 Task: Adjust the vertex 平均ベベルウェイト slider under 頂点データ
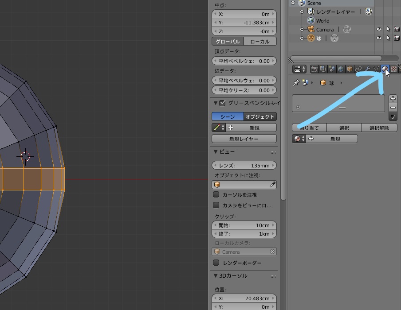coord(244,61)
